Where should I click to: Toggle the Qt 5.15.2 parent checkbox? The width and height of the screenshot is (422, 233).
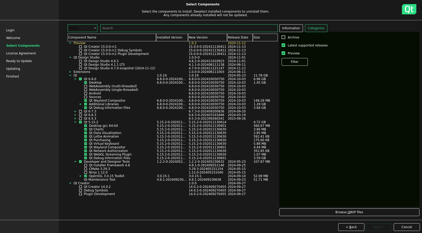click(80, 122)
